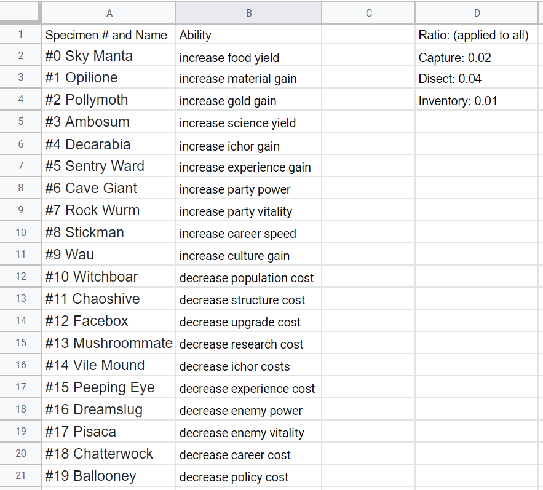This screenshot has height=490, width=543.
Task: Select cell 'decrease enemy power'
Action: (x=248, y=409)
